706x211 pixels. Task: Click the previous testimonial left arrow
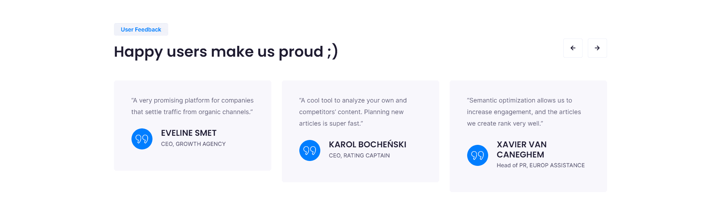click(x=573, y=48)
